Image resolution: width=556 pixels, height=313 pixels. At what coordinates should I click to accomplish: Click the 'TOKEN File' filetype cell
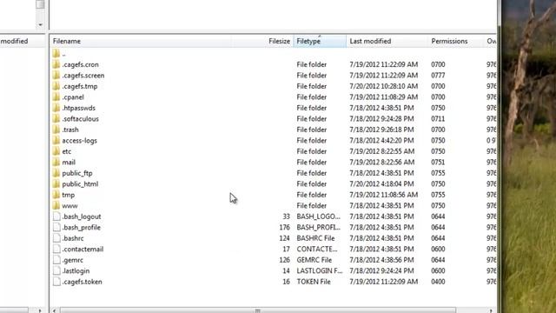click(314, 282)
